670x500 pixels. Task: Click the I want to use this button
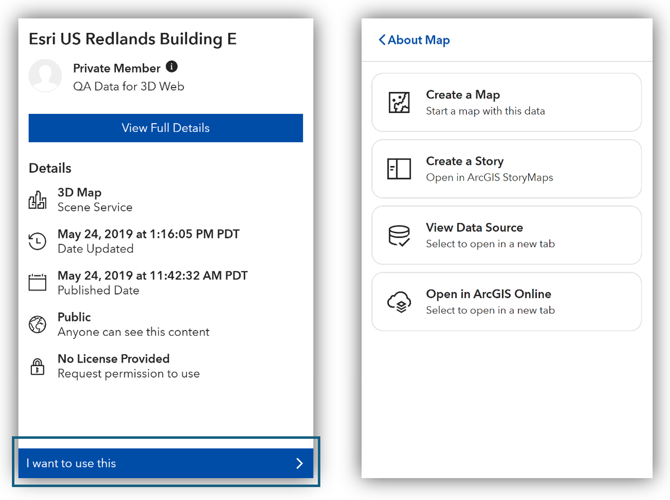tap(166, 463)
